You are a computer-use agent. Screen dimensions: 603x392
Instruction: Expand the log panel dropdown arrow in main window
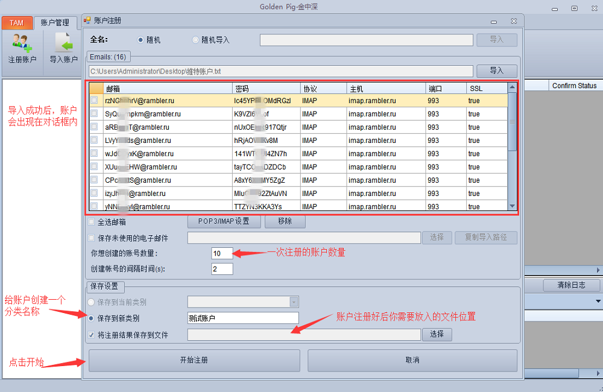[598, 301]
